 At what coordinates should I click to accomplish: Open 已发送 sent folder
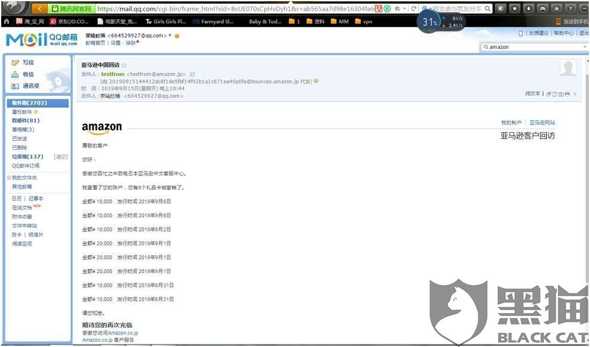click(x=20, y=139)
